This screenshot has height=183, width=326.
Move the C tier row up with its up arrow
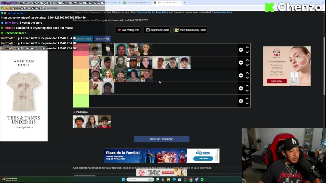pyautogui.click(x=247, y=86)
